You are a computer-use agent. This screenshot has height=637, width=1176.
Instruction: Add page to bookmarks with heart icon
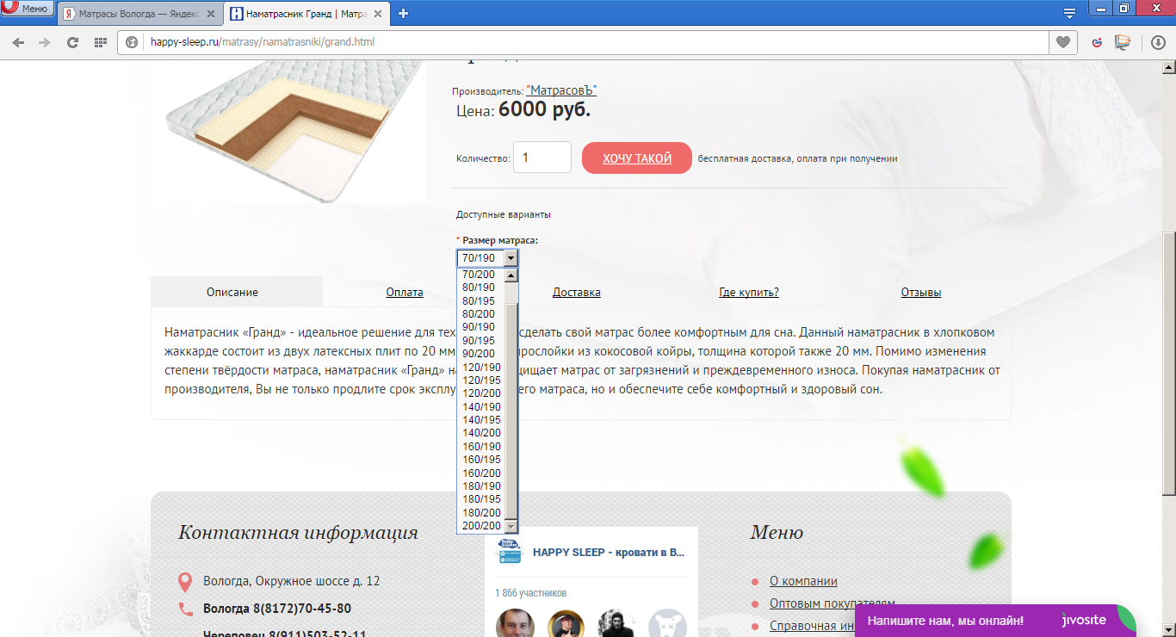click(x=1063, y=42)
